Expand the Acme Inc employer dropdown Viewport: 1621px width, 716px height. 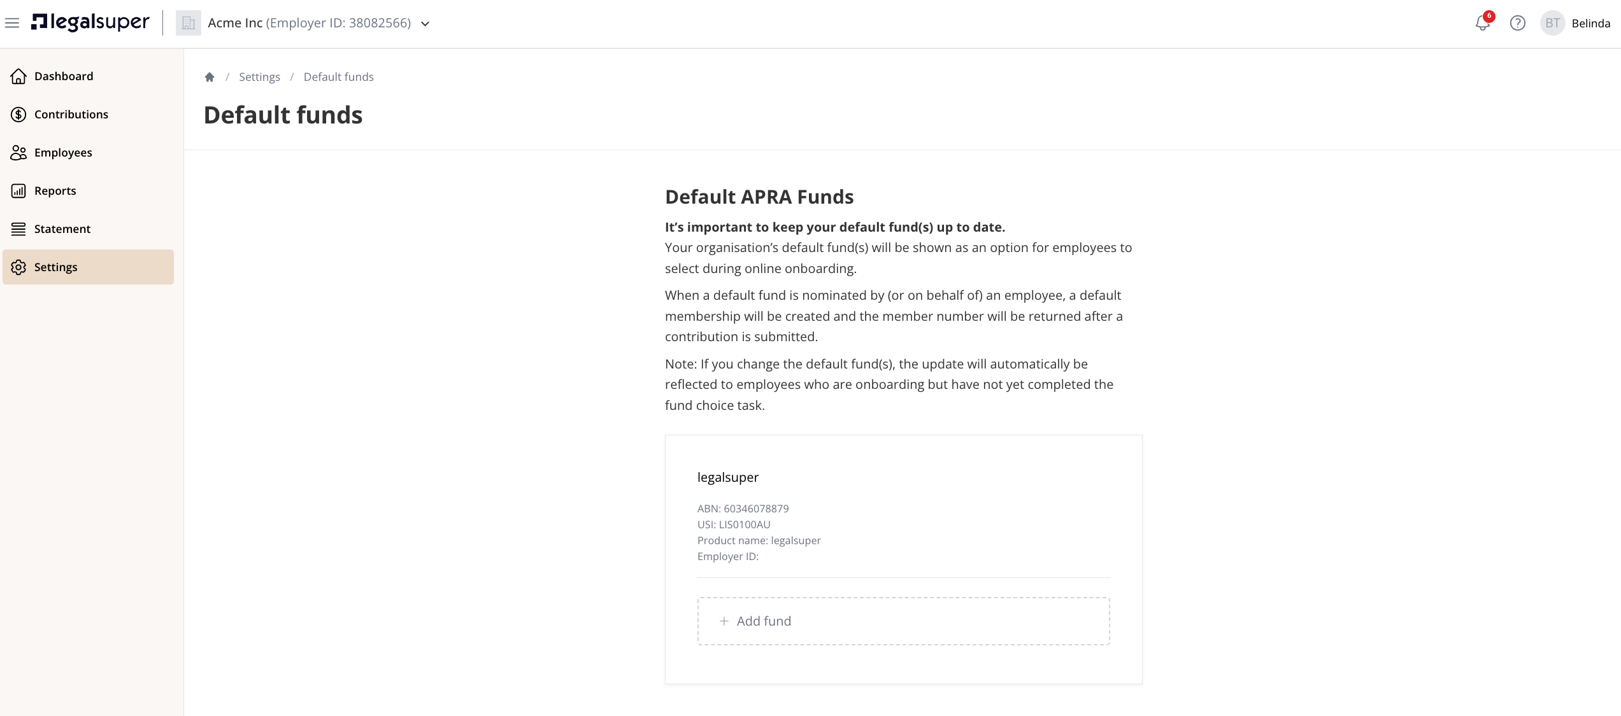(x=425, y=24)
